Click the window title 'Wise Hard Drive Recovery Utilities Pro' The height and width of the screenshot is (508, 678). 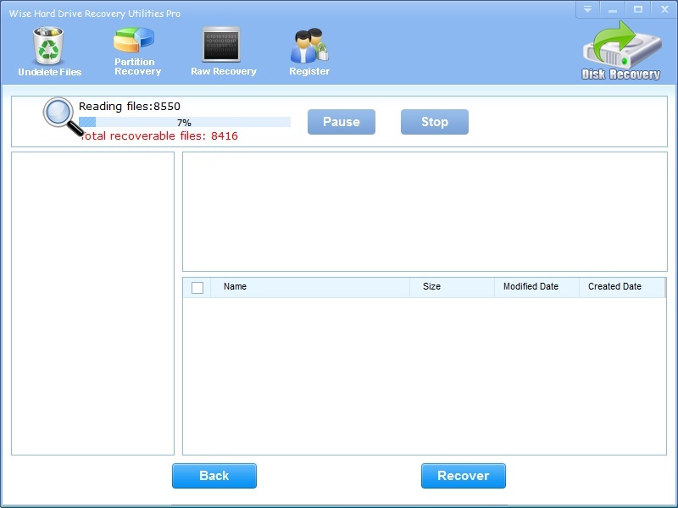(x=95, y=14)
